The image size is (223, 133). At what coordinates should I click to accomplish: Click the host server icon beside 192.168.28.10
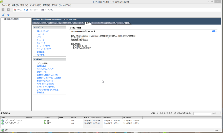click(5, 19)
